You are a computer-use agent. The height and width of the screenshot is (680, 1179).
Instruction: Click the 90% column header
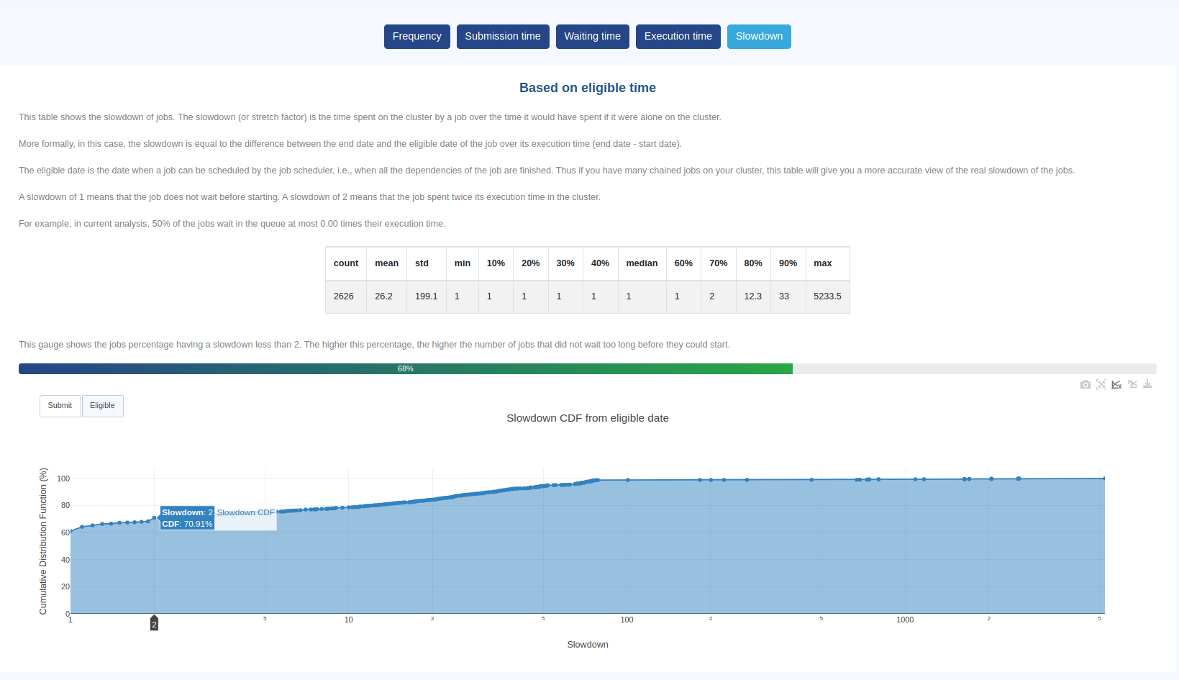click(x=787, y=263)
